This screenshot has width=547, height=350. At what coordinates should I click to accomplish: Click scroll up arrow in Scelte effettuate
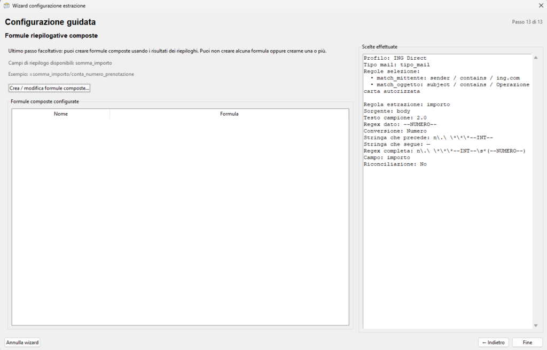536,58
